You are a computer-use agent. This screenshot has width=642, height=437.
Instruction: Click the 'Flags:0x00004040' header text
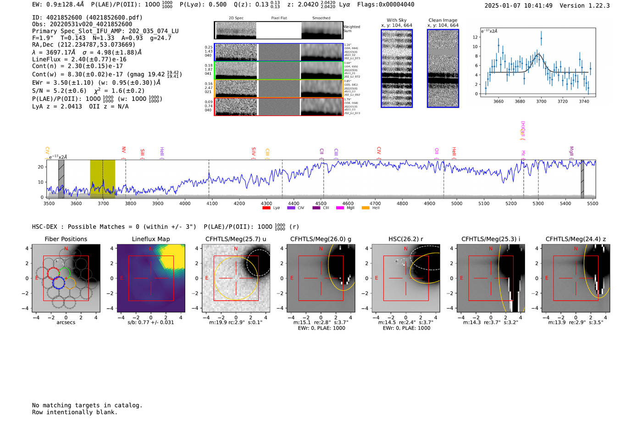pos(386,5)
